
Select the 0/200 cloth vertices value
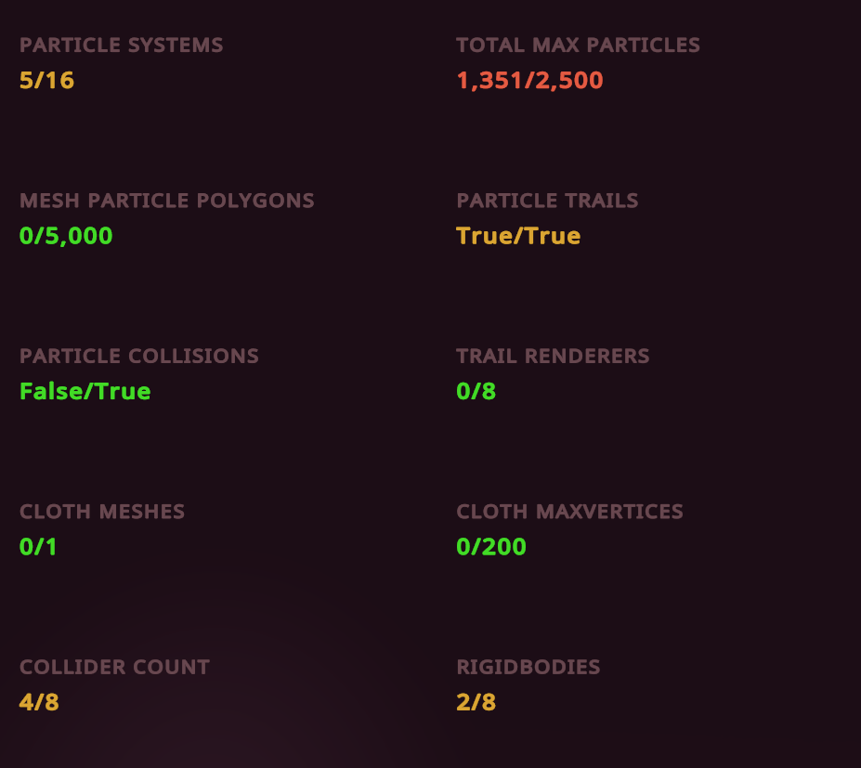tap(490, 547)
